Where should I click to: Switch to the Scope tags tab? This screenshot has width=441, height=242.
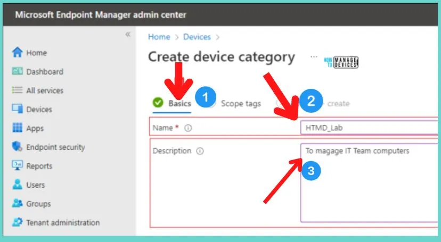click(x=241, y=104)
